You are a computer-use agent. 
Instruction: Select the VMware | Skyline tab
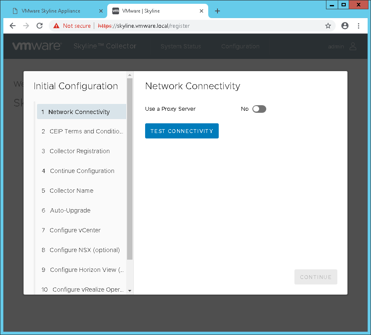(x=158, y=11)
